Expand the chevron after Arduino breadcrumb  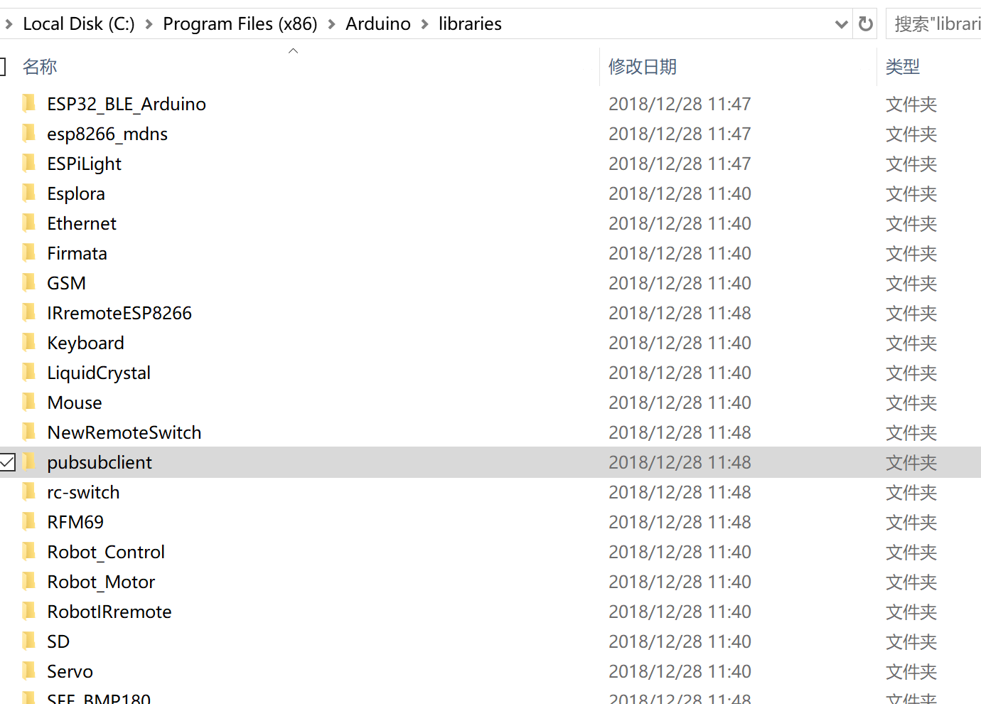427,23
